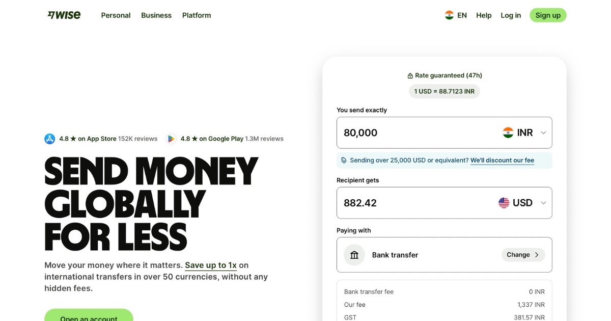Image resolution: width=611 pixels, height=321 pixels.
Task: Click the US flag on the USD selector
Action: pyautogui.click(x=503, y=202)
